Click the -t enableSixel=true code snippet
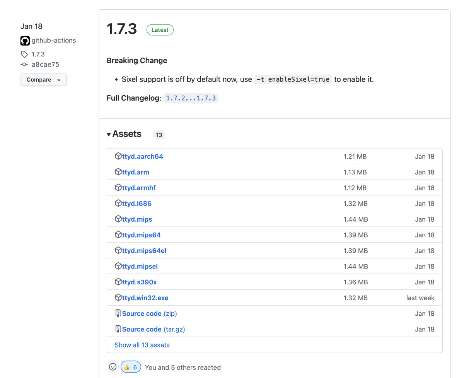The height and width of the screenshot is (378, 464). tap(293, 79)
